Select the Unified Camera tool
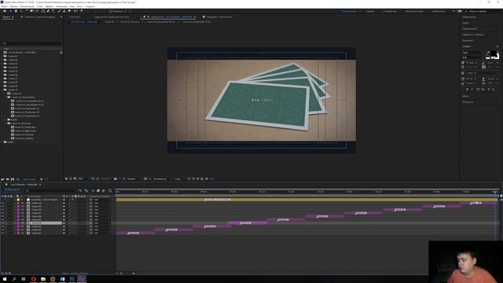This screenshot has width=503, height=283. [x=31, y=11]
